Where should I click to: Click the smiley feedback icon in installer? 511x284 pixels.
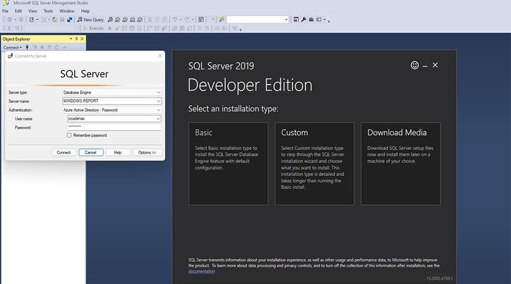point(414,65)
